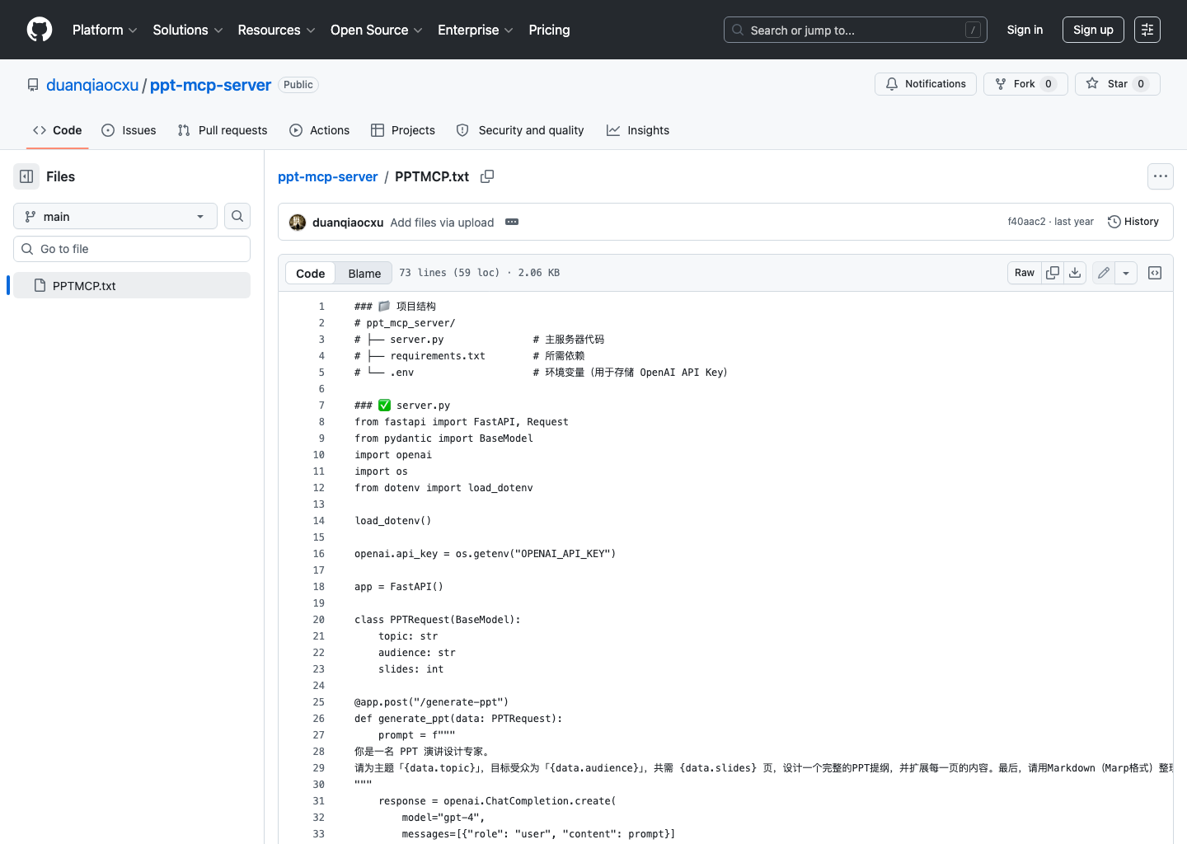This screenshot has height=844, width=1187.
Task: Expand the Enterprise menu
Action: point(476,30)
